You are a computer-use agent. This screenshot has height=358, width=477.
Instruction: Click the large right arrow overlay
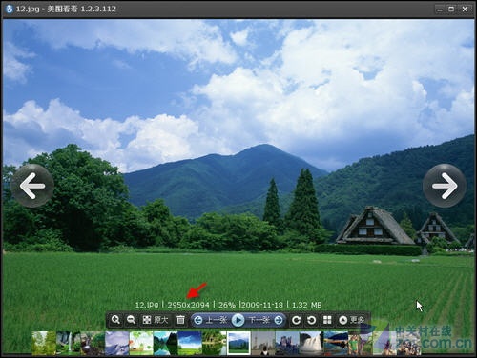445,186
